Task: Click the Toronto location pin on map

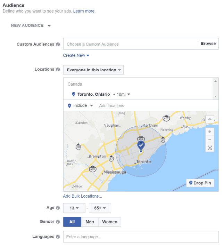Action: 141,145
